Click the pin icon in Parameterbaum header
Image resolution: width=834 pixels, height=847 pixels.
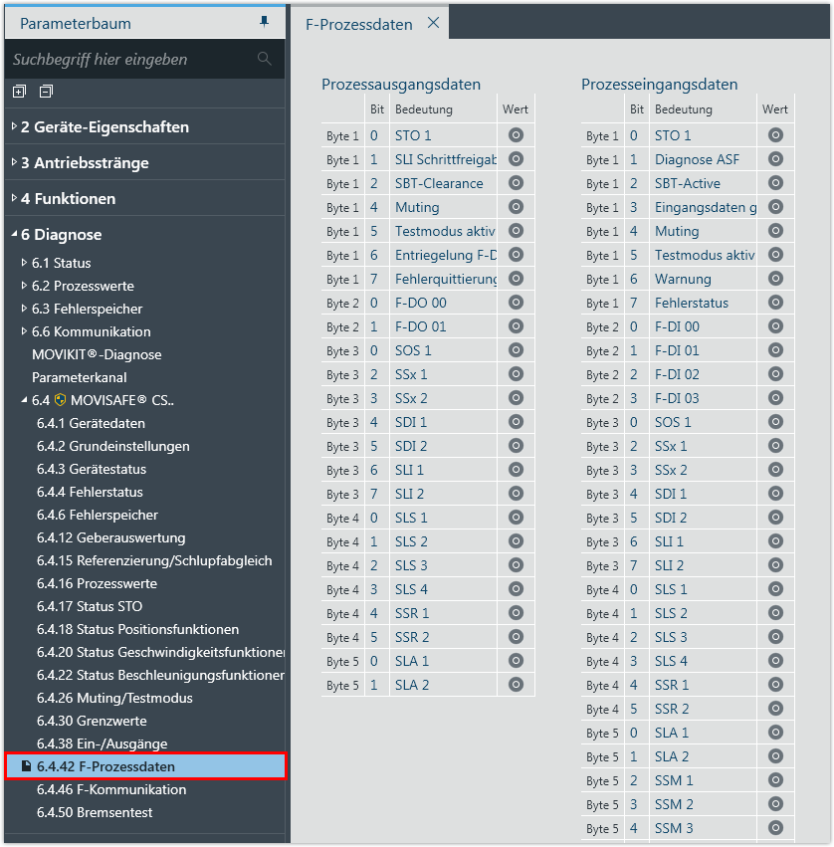(x=264, y=22)
